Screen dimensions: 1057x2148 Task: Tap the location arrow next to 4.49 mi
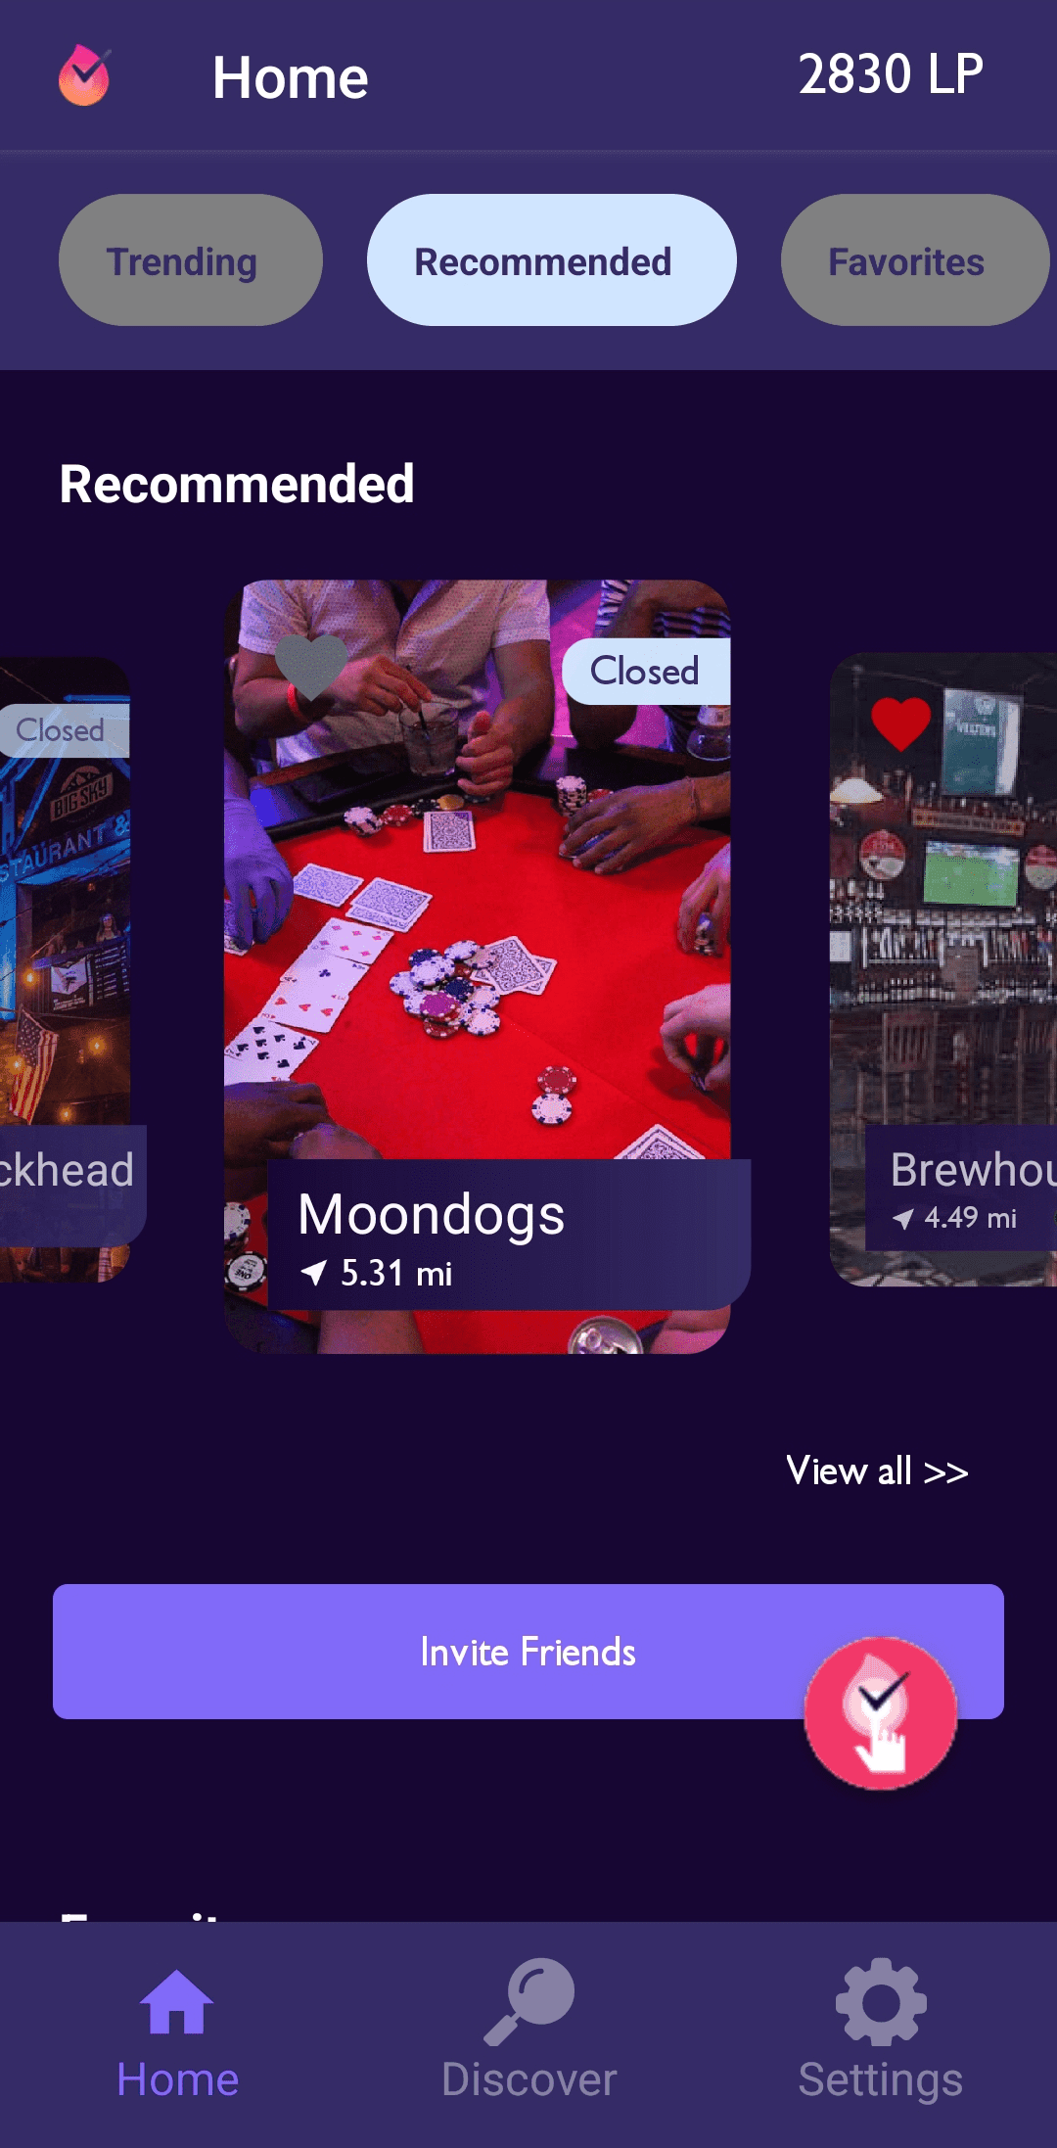(x=903, y=1219)
